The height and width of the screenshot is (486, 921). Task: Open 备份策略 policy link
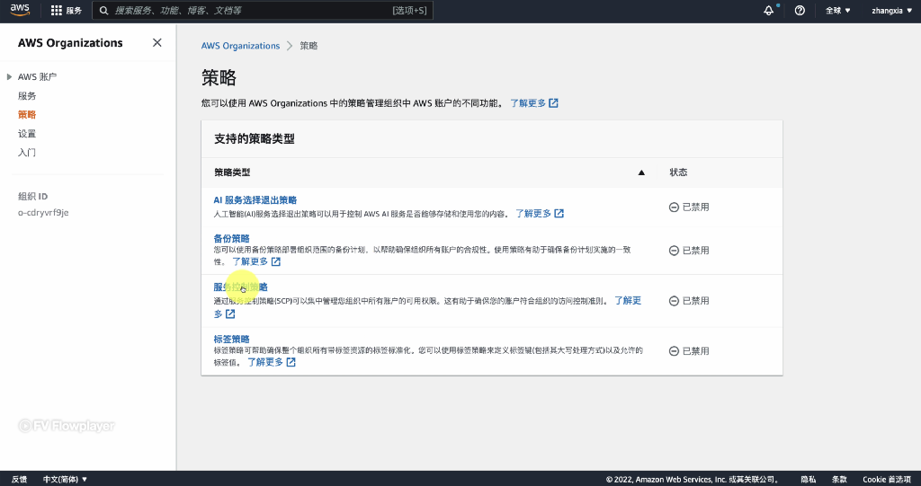(x=231, y=238)
